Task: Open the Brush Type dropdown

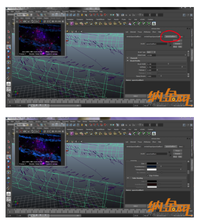Action: [151, 52]
